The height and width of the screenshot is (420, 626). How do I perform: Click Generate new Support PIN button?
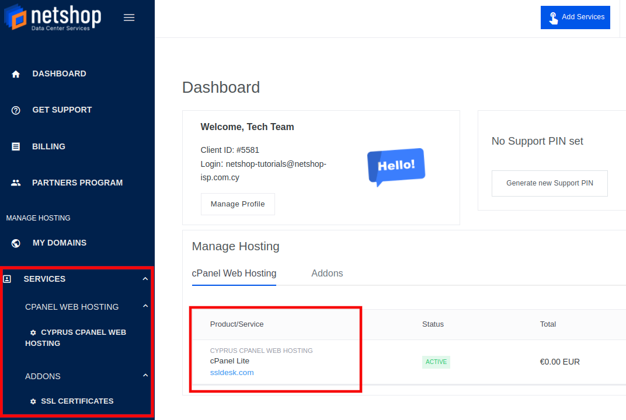550,184
